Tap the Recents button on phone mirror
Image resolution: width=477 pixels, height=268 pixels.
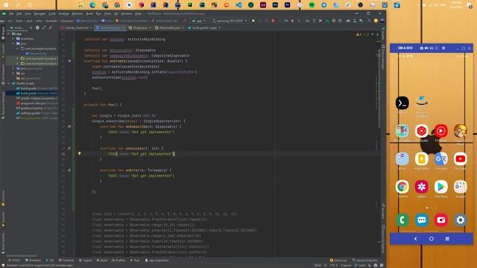pos(447,239)
